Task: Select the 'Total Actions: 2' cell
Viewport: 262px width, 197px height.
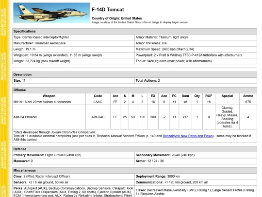Action: click(196, 81)
